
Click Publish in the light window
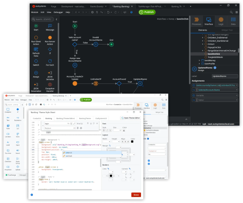[86, 100]
